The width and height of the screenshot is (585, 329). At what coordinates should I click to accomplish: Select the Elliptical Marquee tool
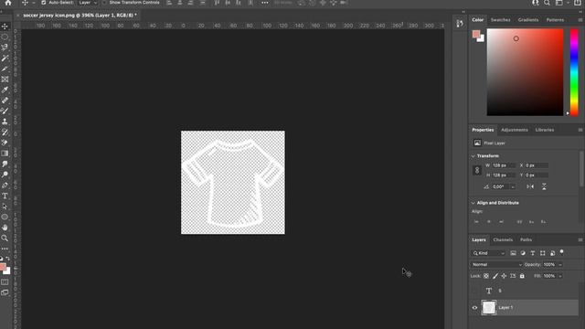[5, 37]
